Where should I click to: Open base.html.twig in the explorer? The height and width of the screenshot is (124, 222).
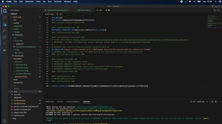pos(20,76)
